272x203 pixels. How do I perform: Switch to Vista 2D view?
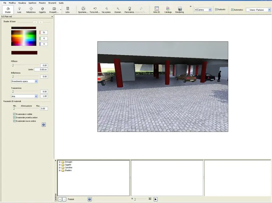(156, 10)
